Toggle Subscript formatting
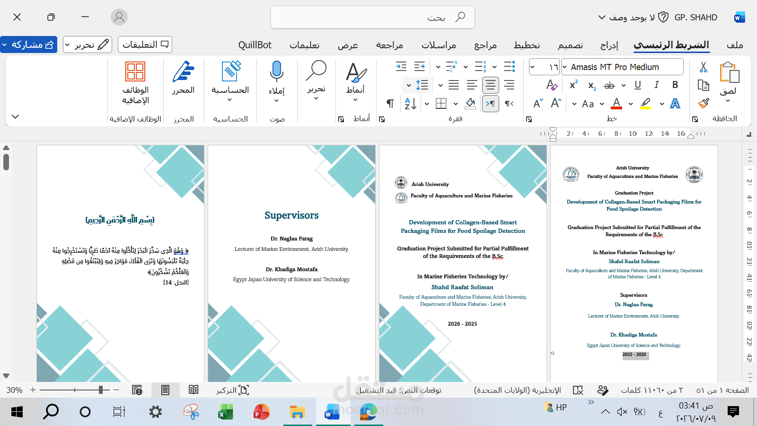This screenshot has width=757, height=426. click(x=592, y=86)
